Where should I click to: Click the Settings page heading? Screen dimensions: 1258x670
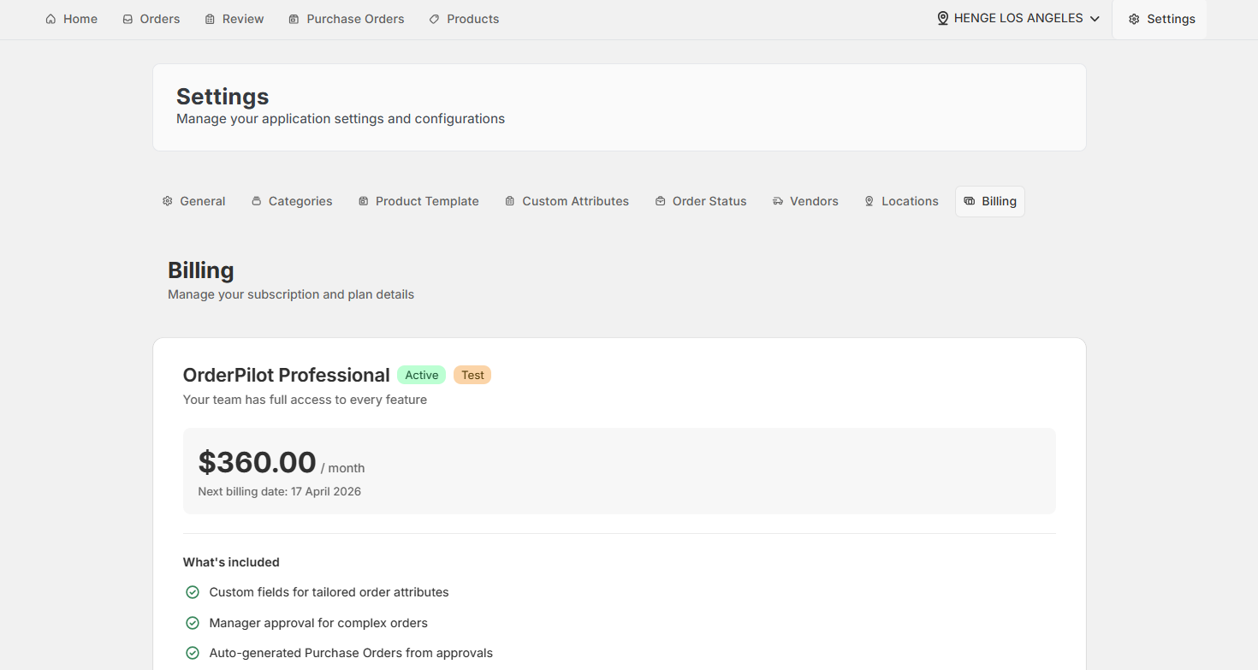(223, 97)
